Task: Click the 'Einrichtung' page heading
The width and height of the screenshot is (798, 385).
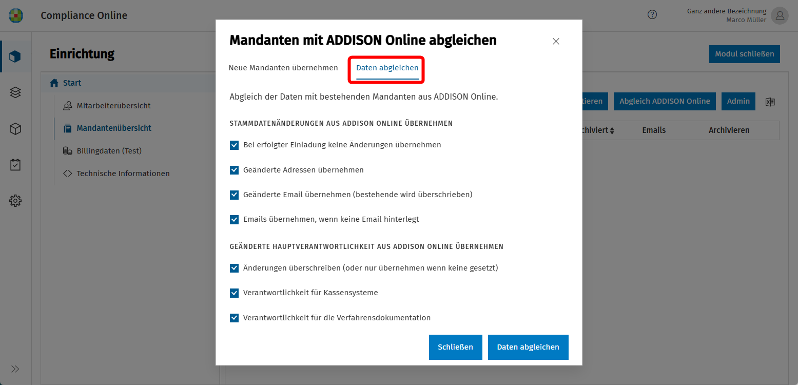Action: (x=82, y=54)
